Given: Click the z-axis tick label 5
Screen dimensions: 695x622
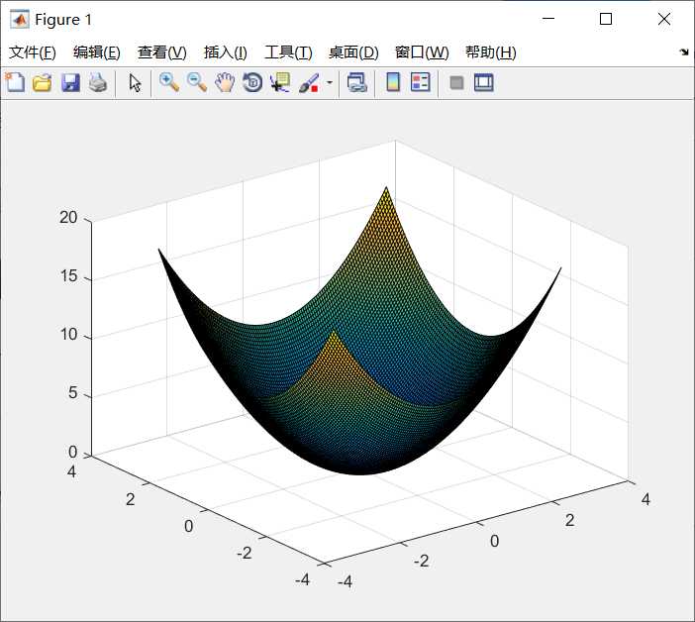Looking at the screenshot, I should (x=73, y=393).
